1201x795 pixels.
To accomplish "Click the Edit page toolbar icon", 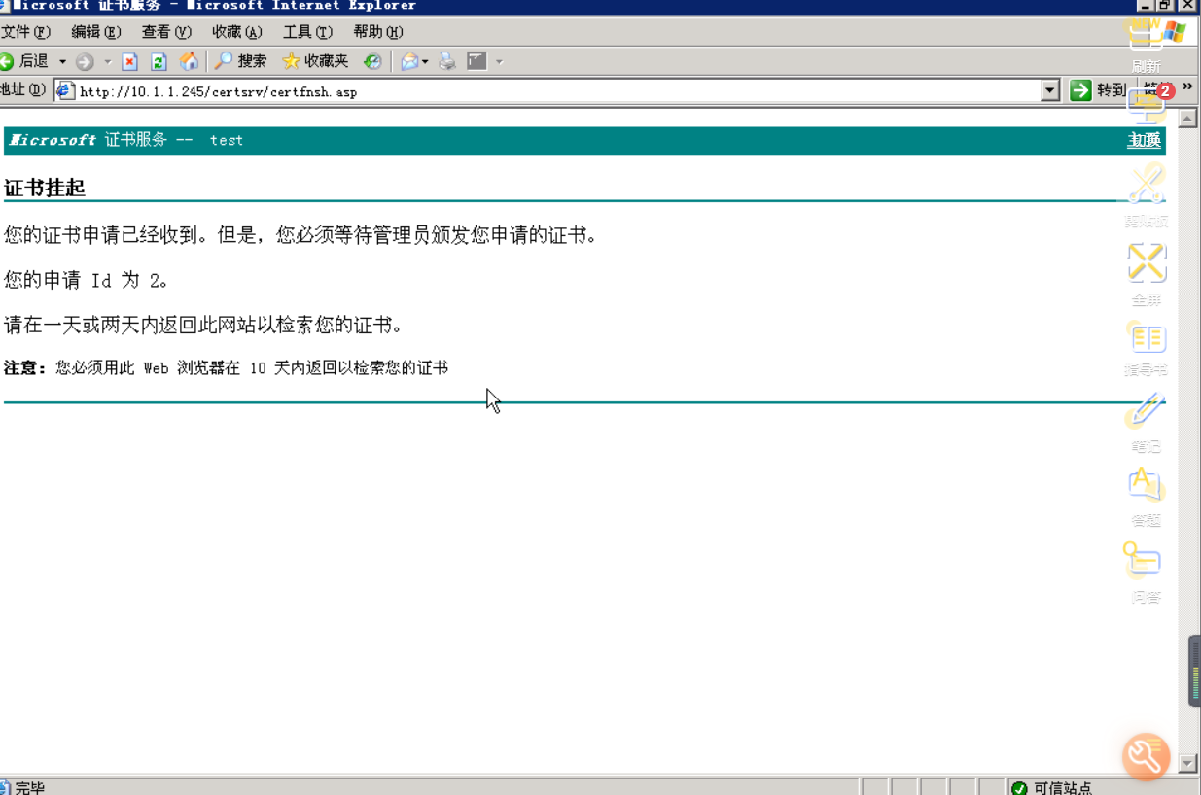I will 477,61.
